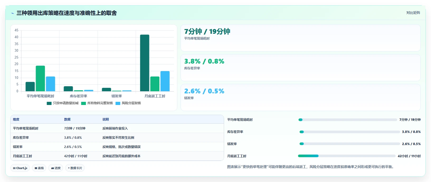Screen dimensions: 431x182
Task: Click the 数据卡片 tag chip
Action: (x=75, y=168)
